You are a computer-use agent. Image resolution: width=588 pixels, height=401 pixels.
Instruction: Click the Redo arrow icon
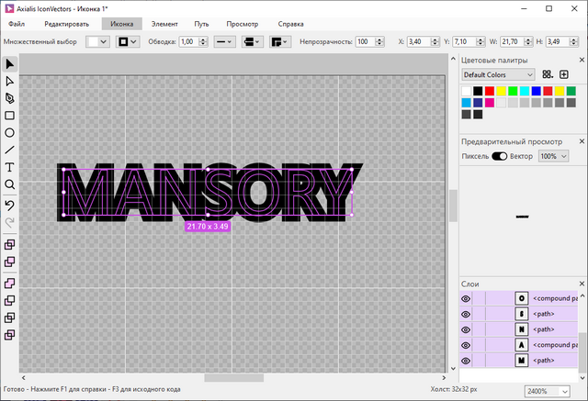pyautogui.click(x=10, y=222)
